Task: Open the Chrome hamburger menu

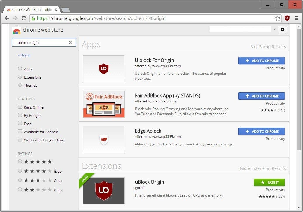Action: tap(296, 18)
